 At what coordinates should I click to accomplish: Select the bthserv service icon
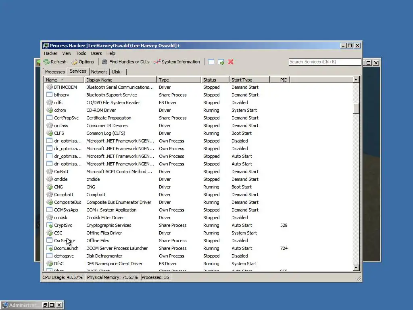[50, 94]
